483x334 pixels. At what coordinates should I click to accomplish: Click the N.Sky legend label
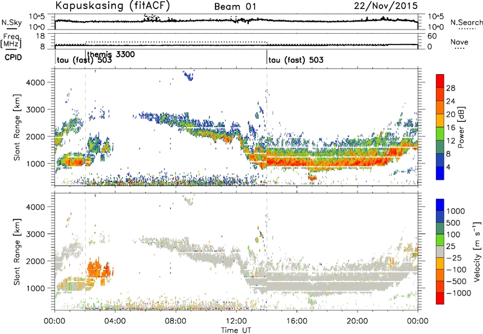(x=11, y=22)
